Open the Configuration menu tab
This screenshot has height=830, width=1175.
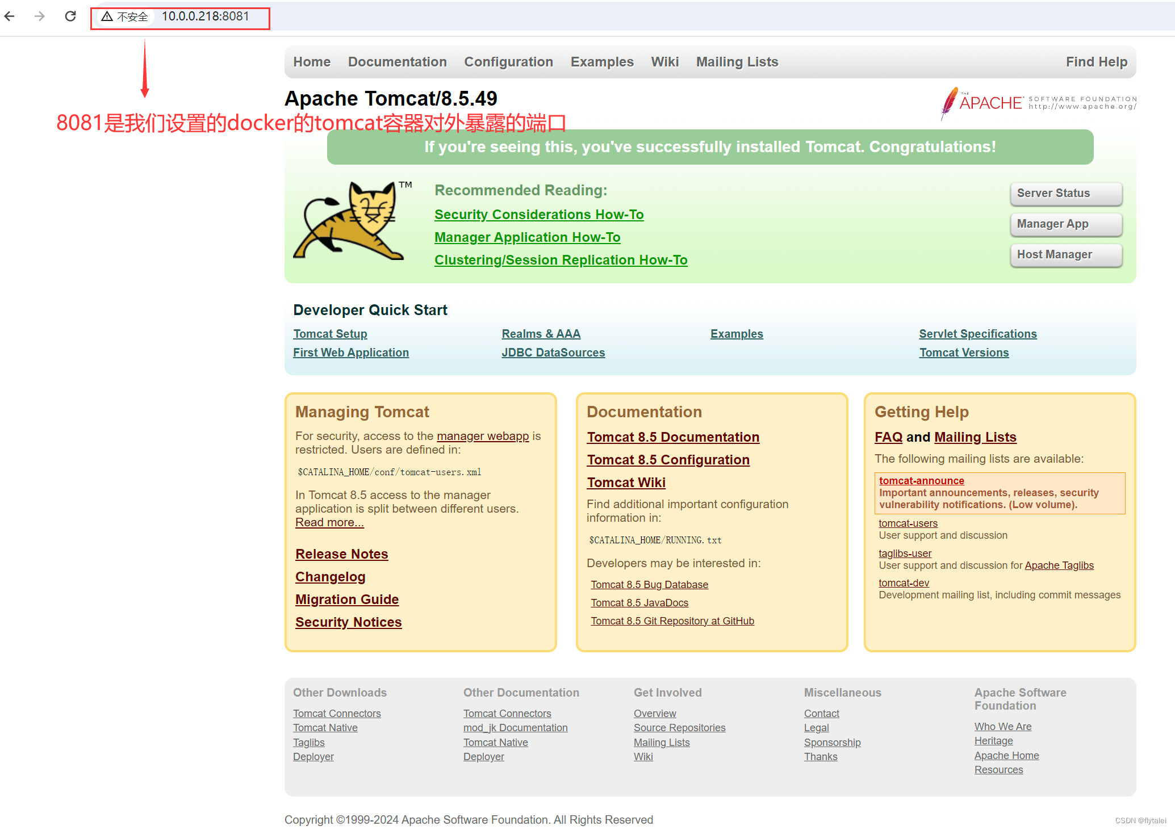(508, 61)
